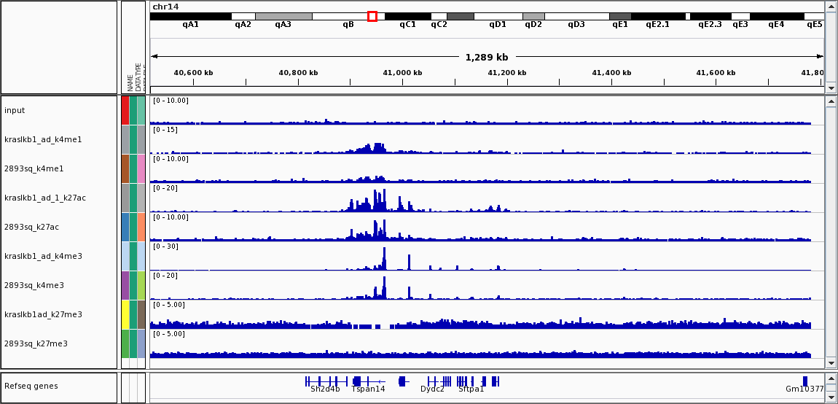Click the red color swatch beside input track
The width and height of the screenshot is (838, 404).
coord(125,110)
